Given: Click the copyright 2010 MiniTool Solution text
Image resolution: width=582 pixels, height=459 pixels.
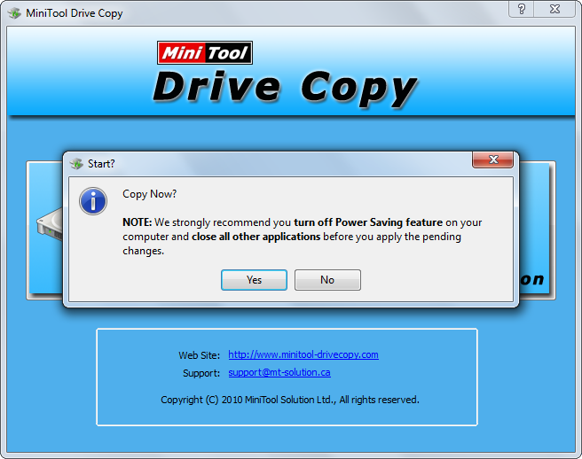Looking at the screenshot, I should pos(290,400).
